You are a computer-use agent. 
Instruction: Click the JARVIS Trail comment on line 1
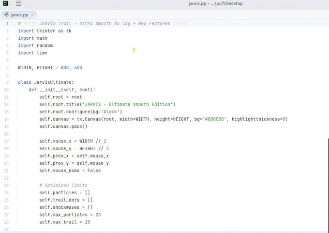pos(102,24)
